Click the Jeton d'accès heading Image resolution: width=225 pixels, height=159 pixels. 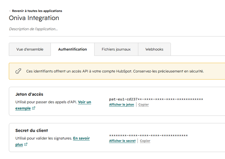(x=29, y=94)
